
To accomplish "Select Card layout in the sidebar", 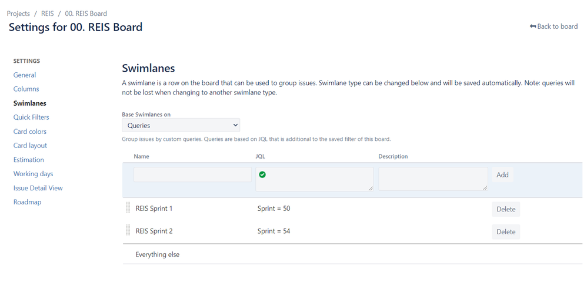I will coord(31,146).
